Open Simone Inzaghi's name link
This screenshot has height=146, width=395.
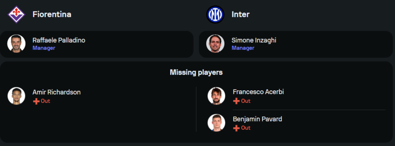(x=254, y=40)
